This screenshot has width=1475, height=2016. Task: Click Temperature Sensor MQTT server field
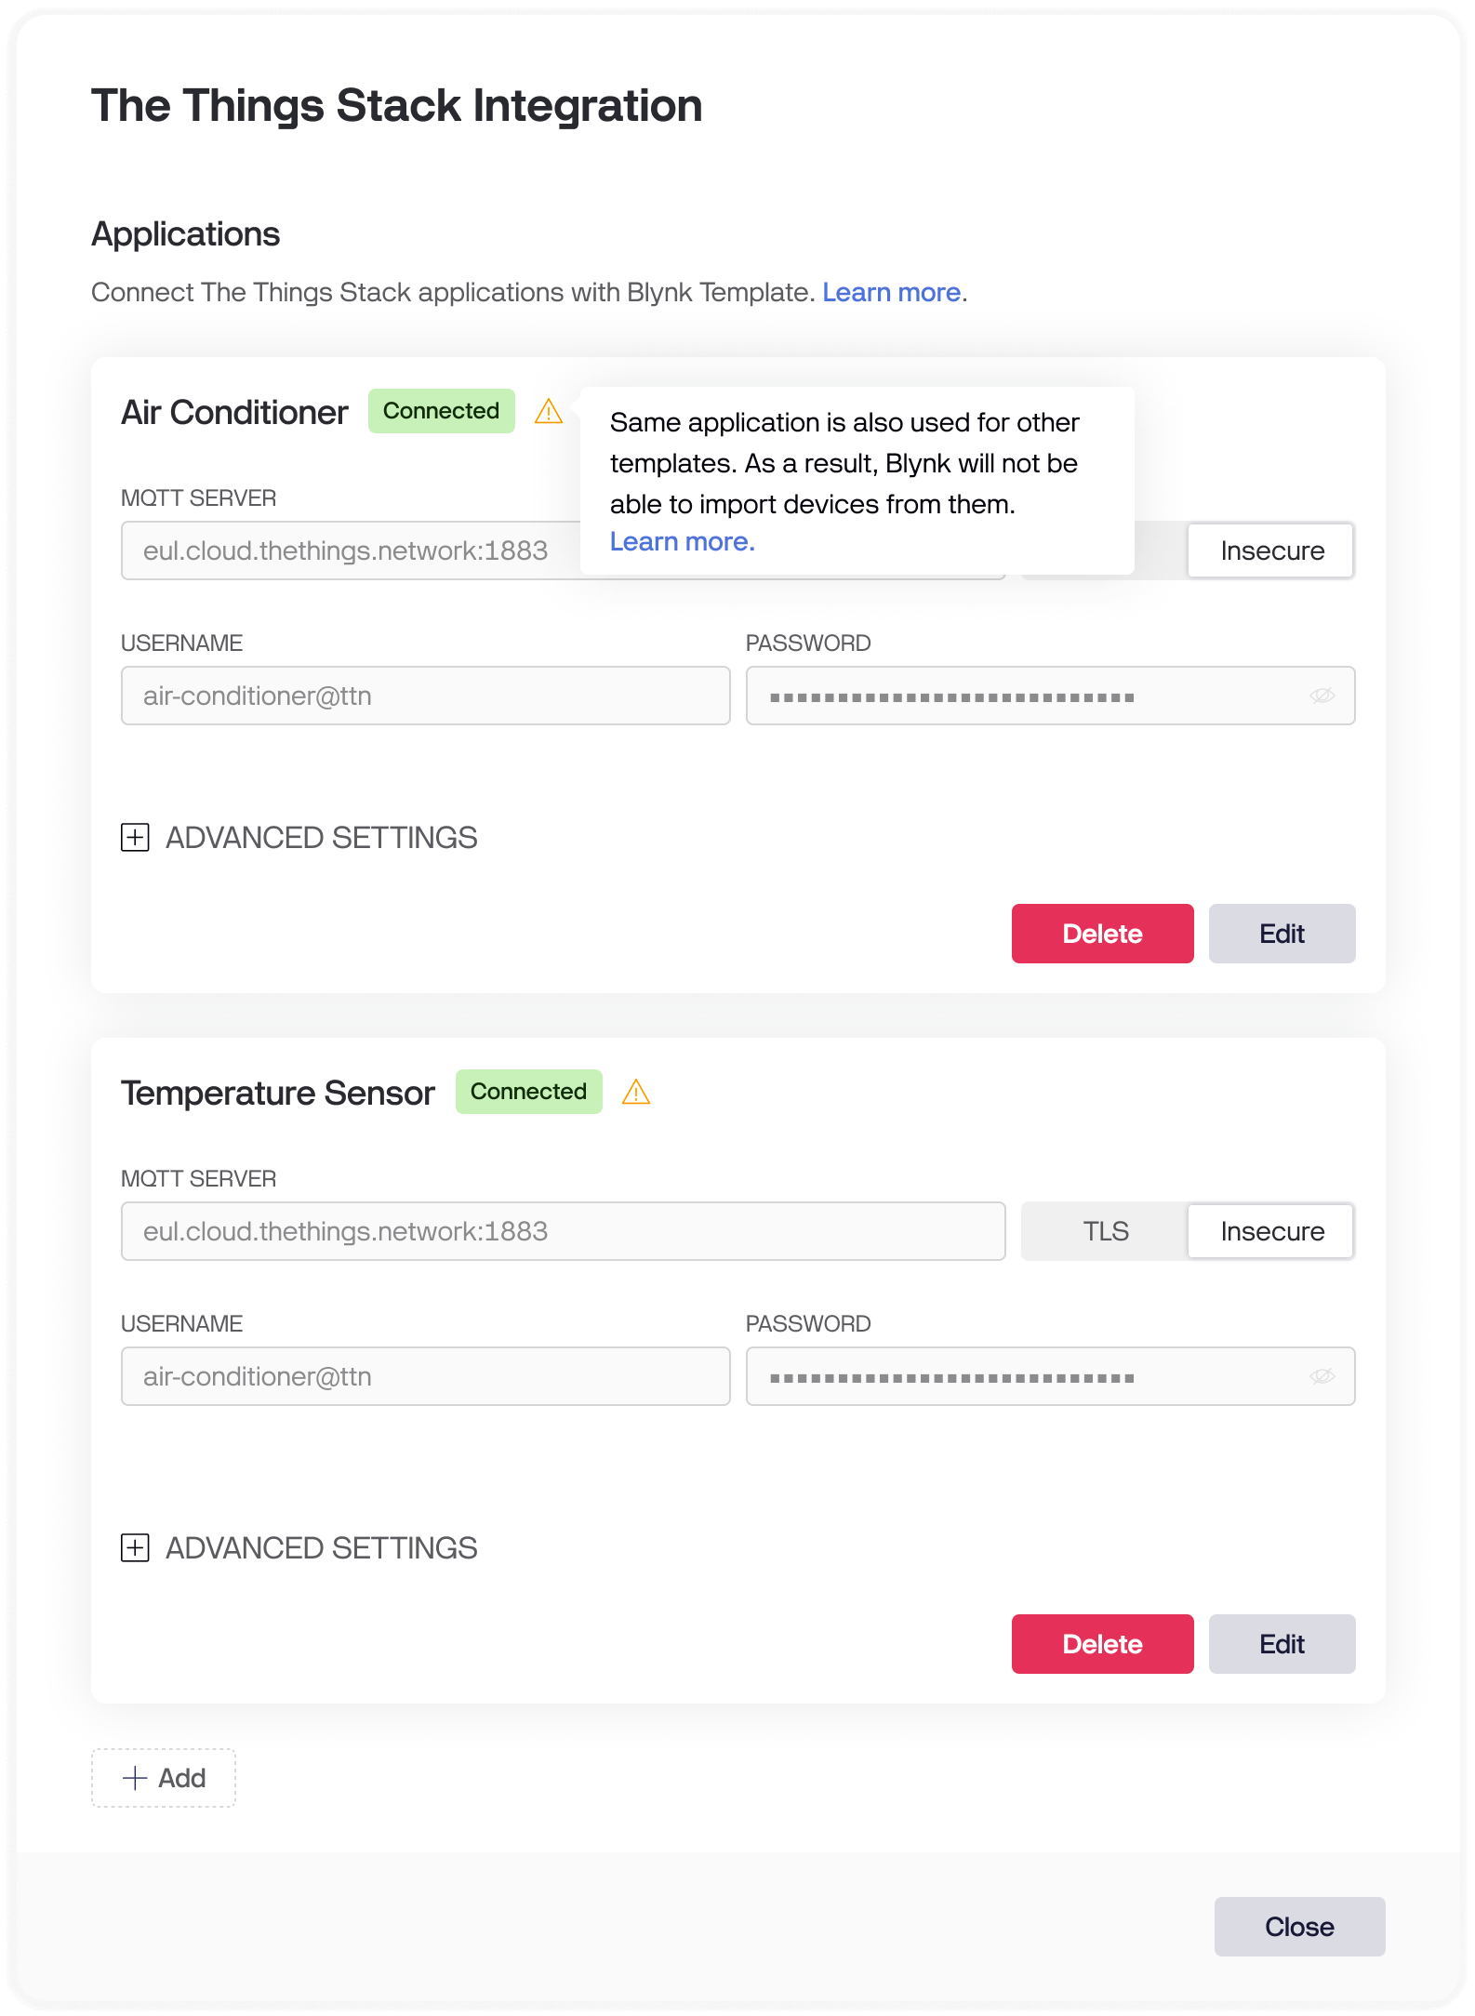click(x=563, y=1231)
